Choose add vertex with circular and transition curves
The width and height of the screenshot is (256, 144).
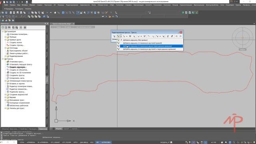click(150, 49)
